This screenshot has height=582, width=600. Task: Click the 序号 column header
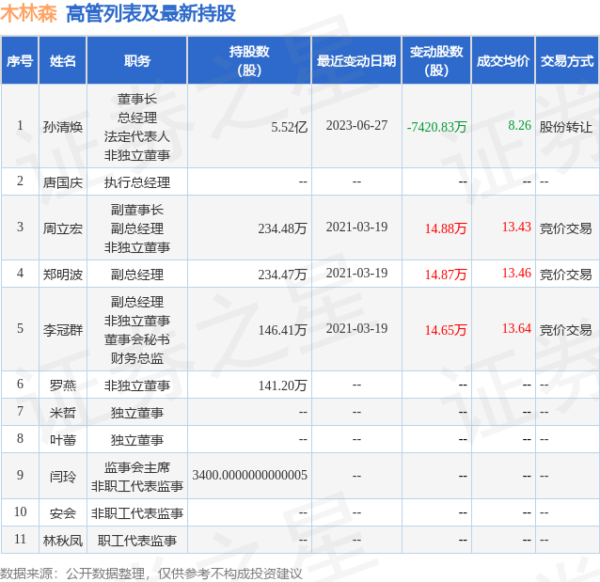coord(20,61)
